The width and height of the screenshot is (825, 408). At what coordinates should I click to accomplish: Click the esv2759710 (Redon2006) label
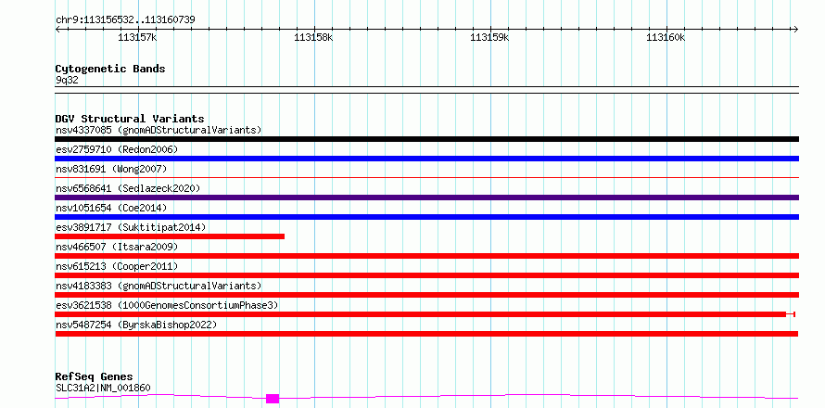(117, 149)
